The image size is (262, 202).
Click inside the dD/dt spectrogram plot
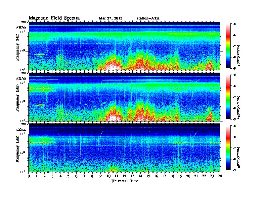(124, 97)
